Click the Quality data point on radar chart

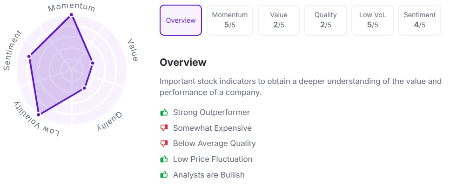click(84, 88)
